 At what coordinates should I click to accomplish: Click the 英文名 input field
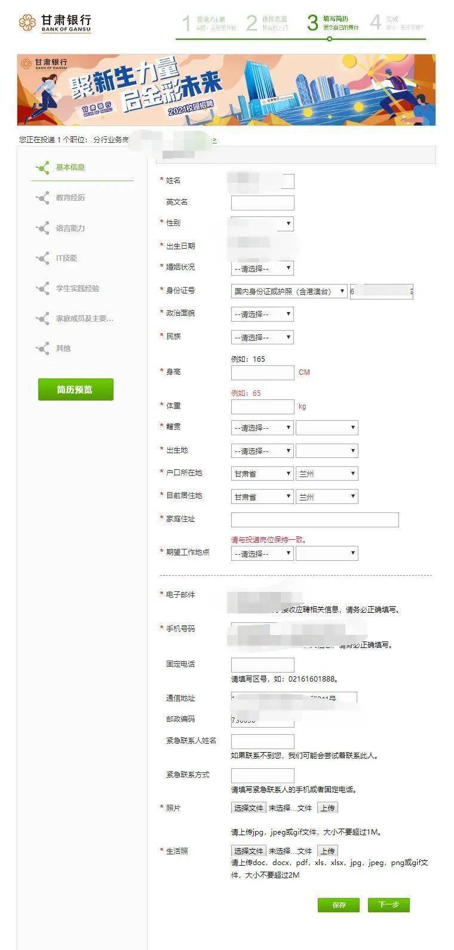click(262, 203)
